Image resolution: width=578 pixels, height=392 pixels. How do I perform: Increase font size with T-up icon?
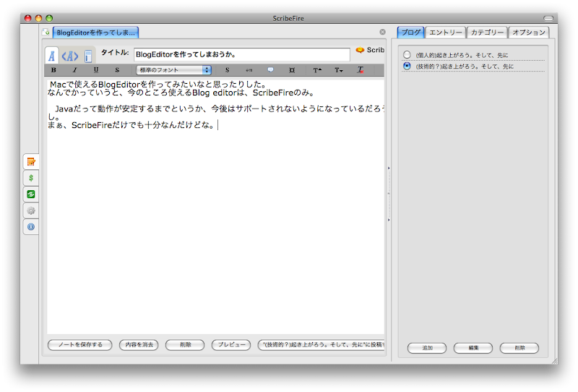(x=317, y=69)
